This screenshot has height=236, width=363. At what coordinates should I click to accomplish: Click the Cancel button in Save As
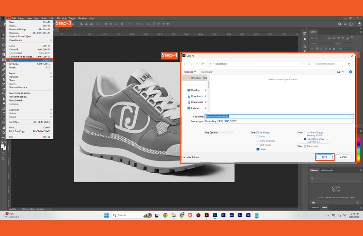[x=343, y=157]
